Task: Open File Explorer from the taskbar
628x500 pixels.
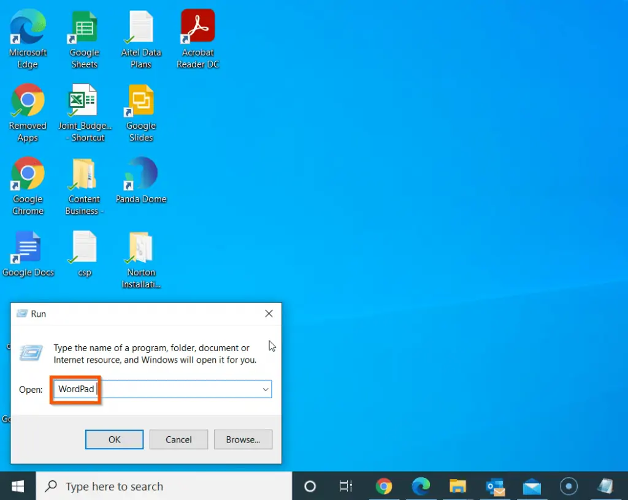Action: coord(458,485)
